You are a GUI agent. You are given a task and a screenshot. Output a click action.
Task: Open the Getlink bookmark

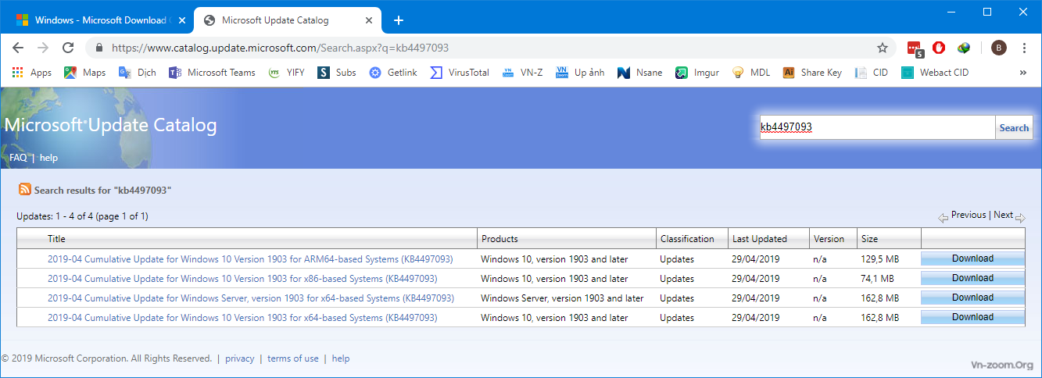[x=393, y=73]
